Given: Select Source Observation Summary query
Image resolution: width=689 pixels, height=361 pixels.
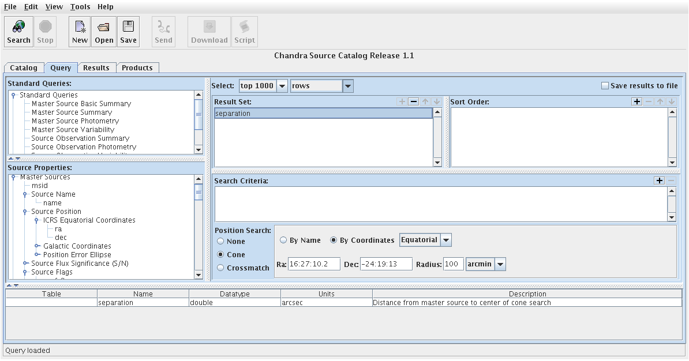Looking at the screenshot, I should [80, 138].
